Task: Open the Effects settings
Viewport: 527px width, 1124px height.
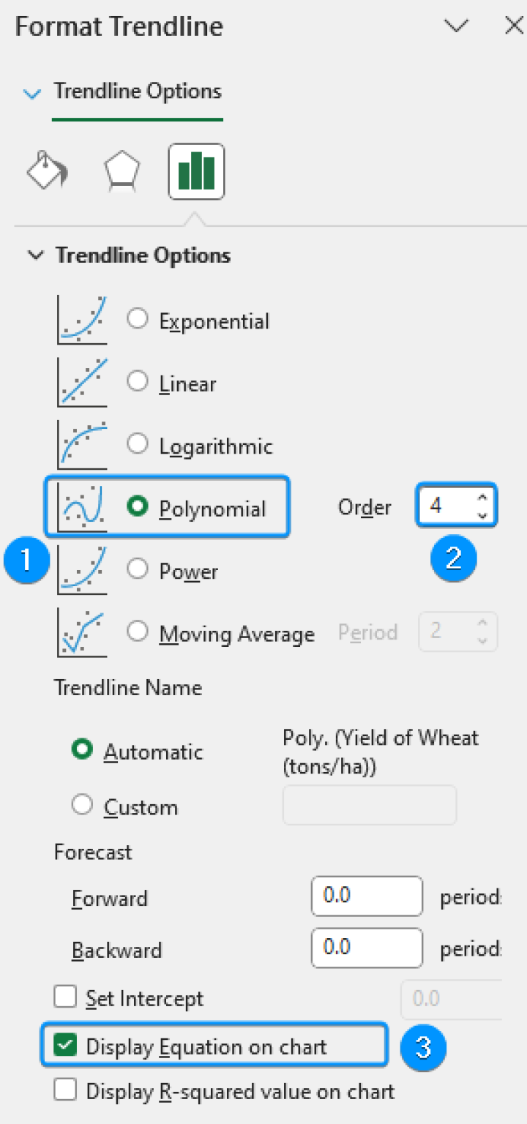Action: 122,171
